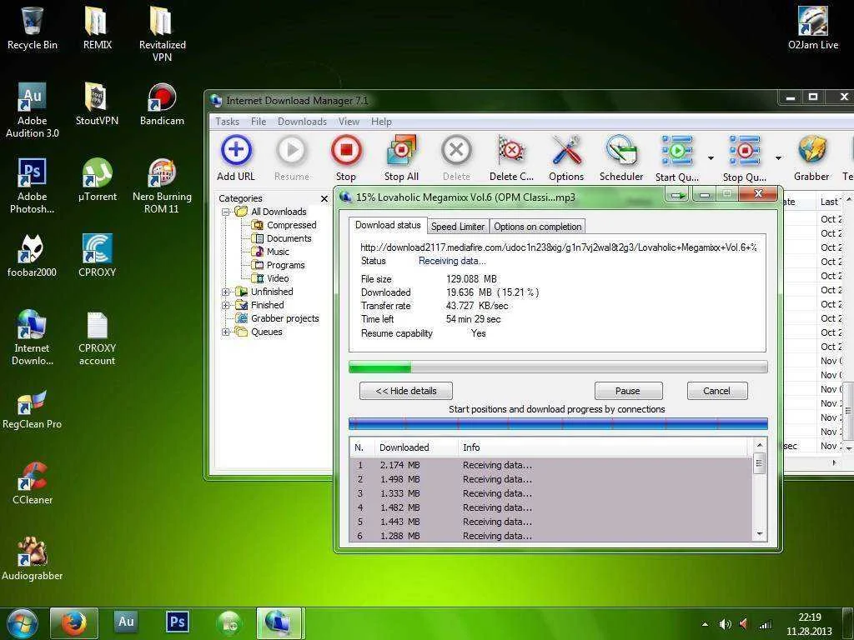
Task: Click the Resume toolbar icon
Action: [291, 157]
